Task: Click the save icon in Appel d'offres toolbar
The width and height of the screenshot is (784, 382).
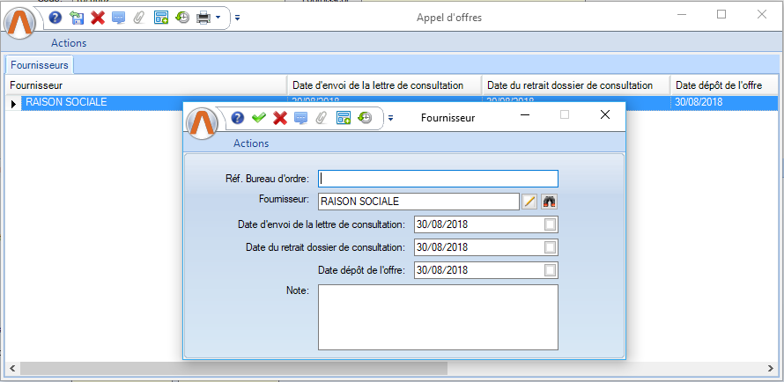Action: [x=77, y=18]
